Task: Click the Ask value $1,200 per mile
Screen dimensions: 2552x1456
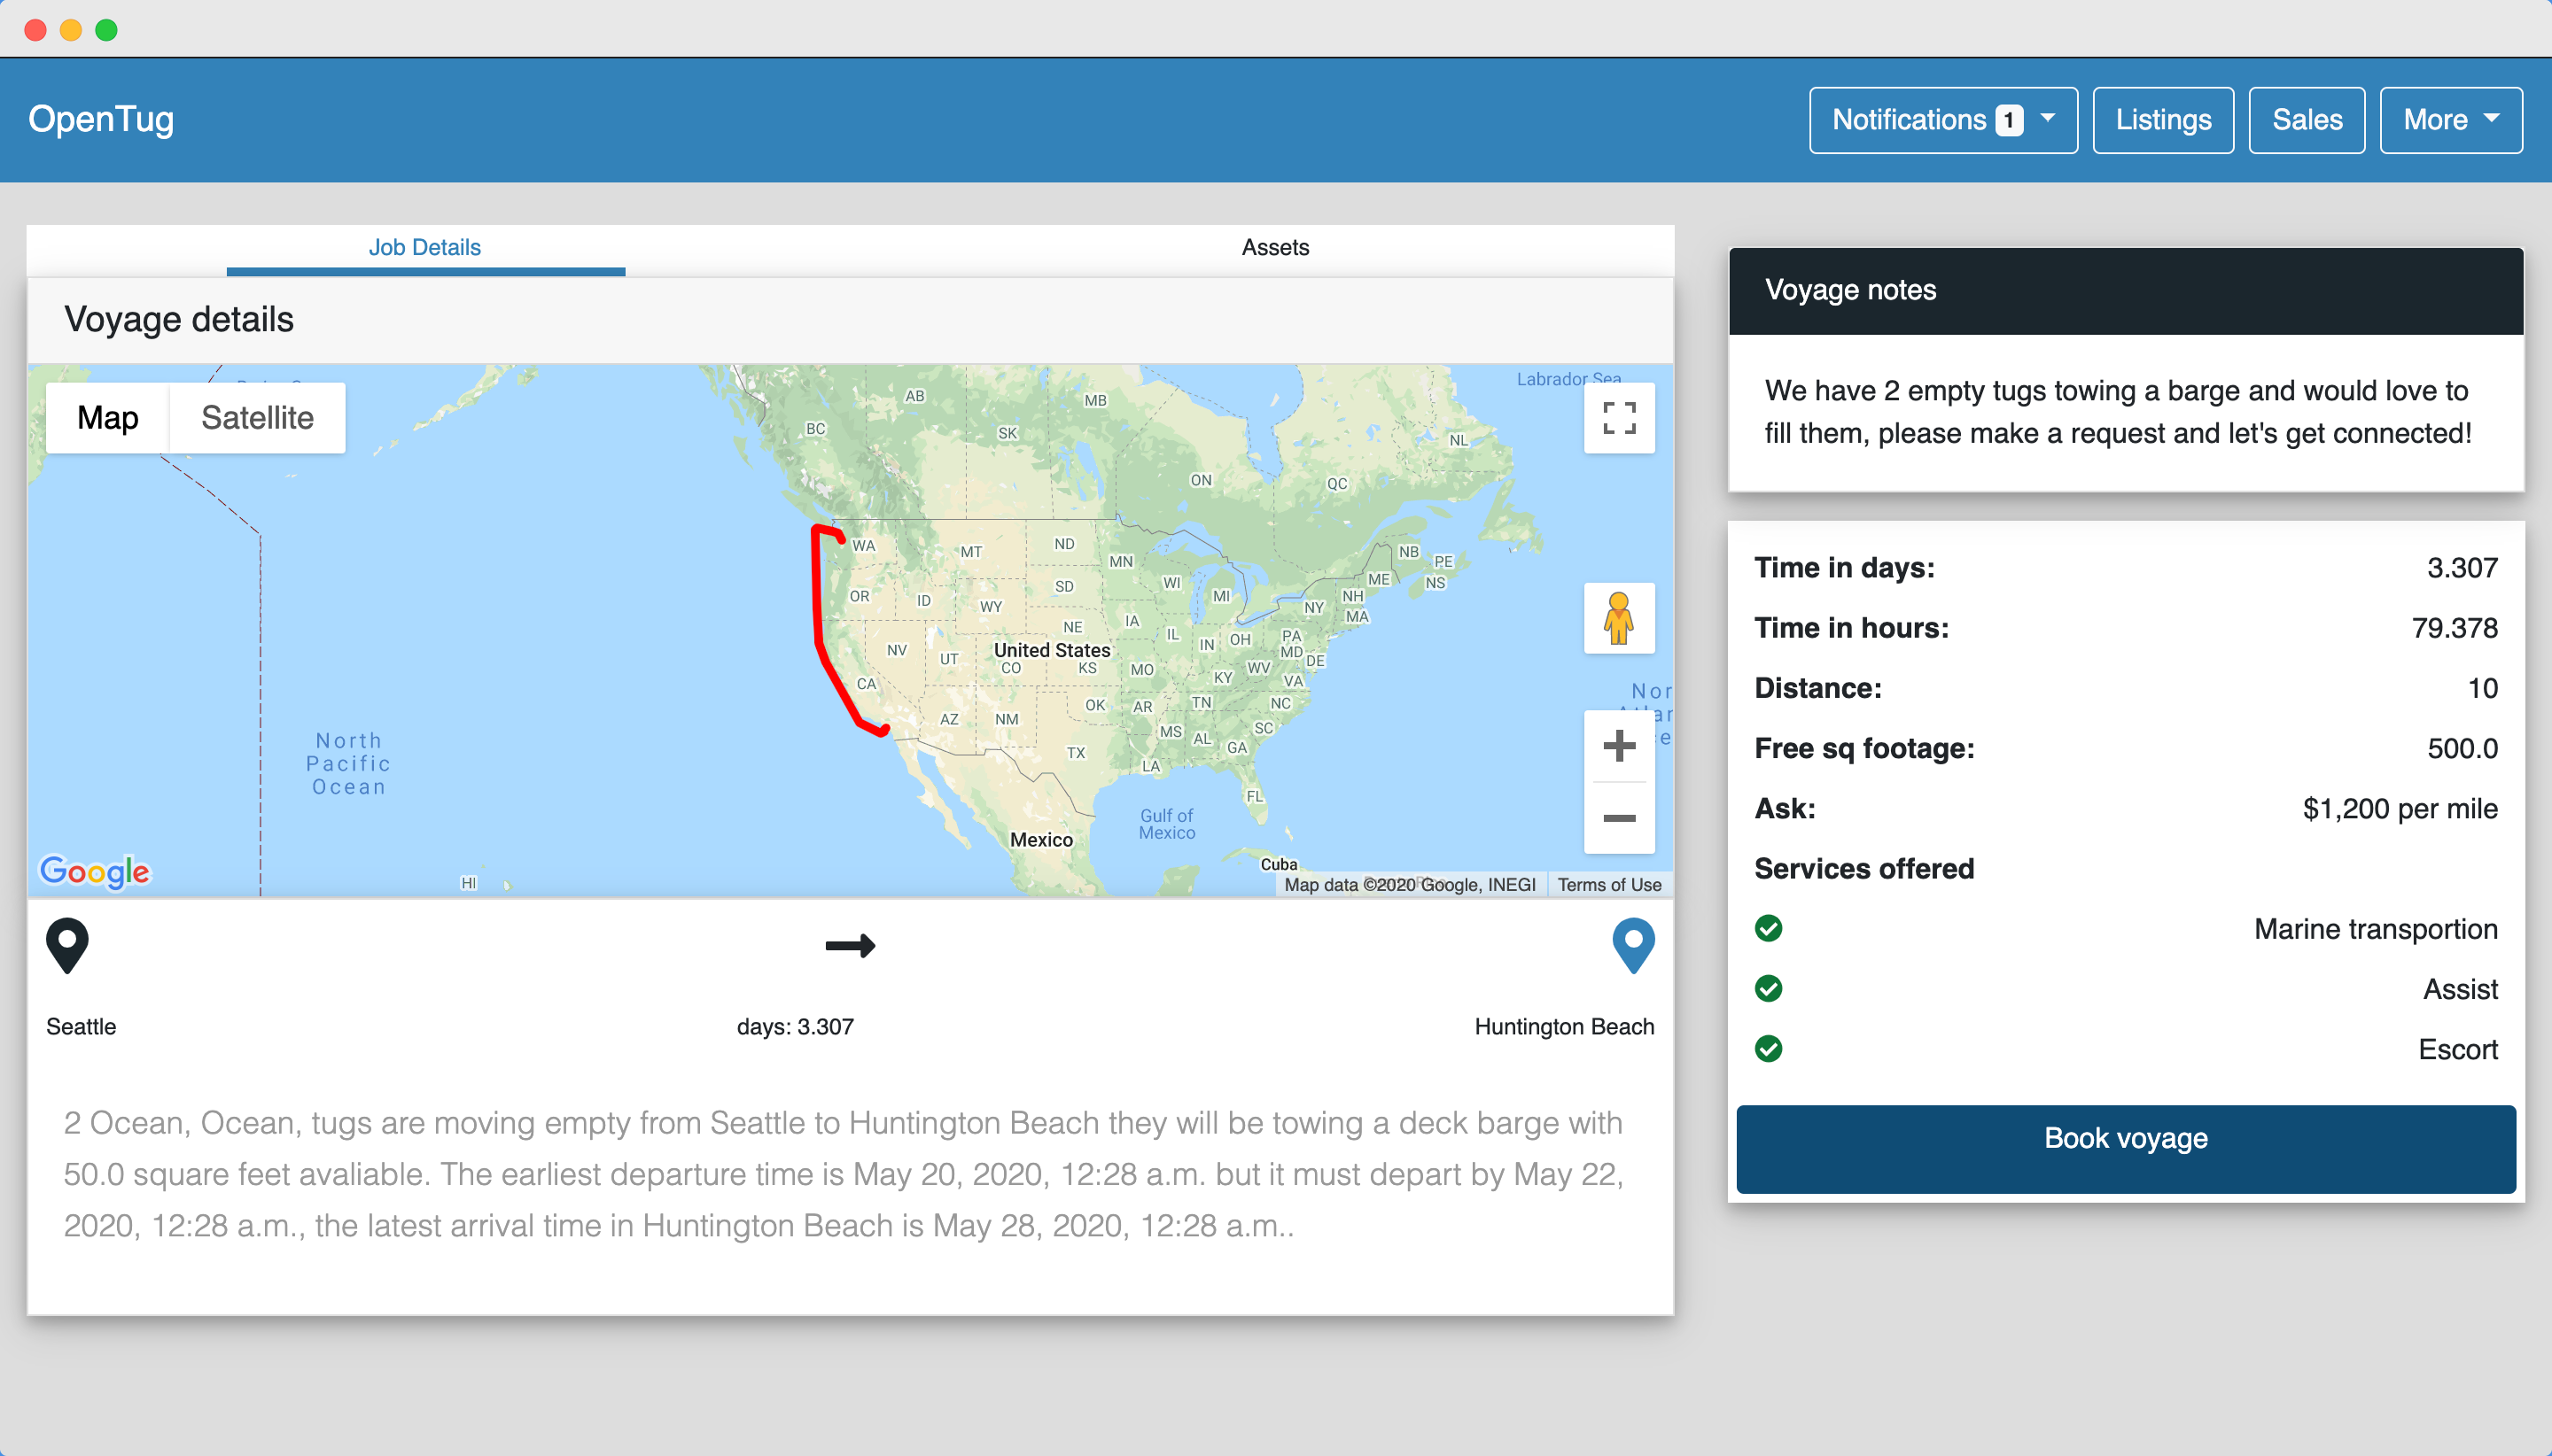Action: point(2400,809)
